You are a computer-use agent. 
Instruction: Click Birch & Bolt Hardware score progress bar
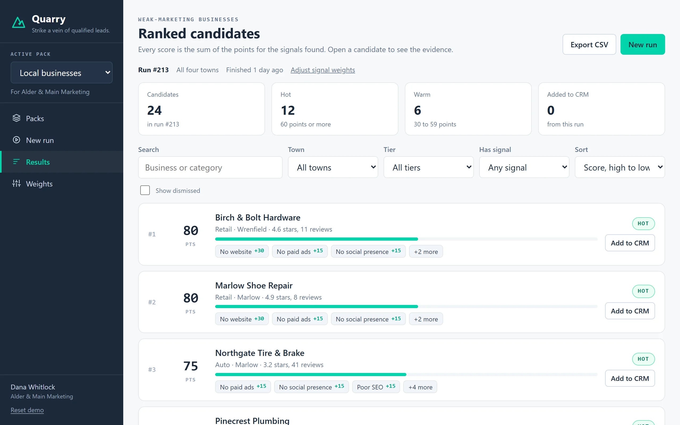(406, 239)
